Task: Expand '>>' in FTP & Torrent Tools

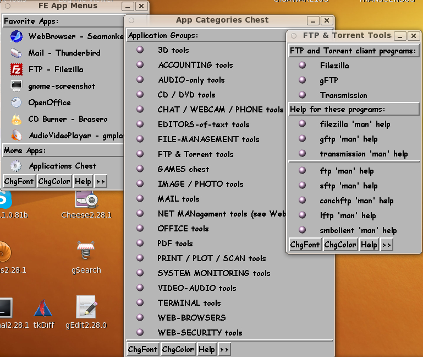Action: pos(386,245)
